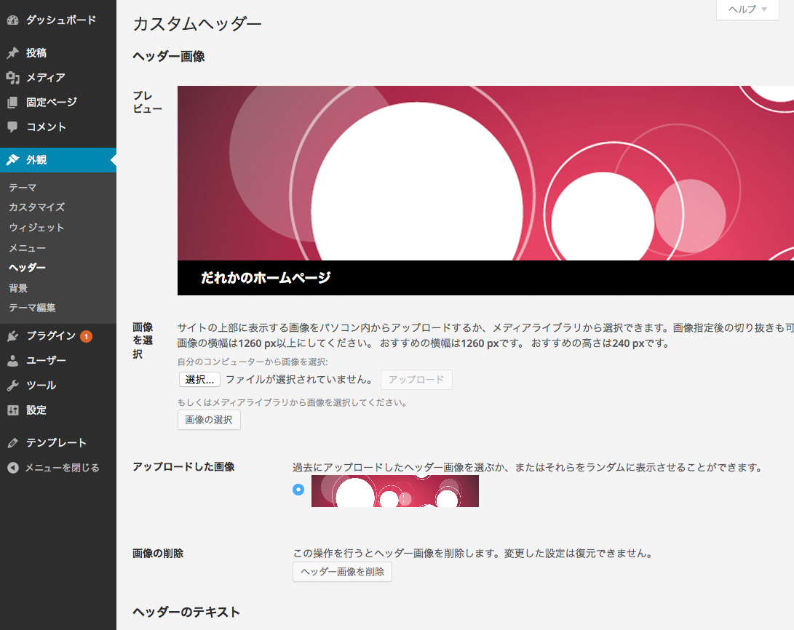This screenshot has height=630, width=794.
Task: Click ヘッダー画像を削除 button
Action: pos(342,572)
